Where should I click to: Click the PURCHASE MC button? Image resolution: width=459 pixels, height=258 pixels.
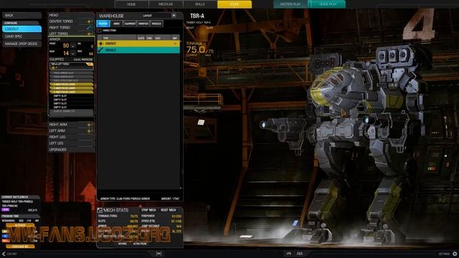[x=20, y=247]
